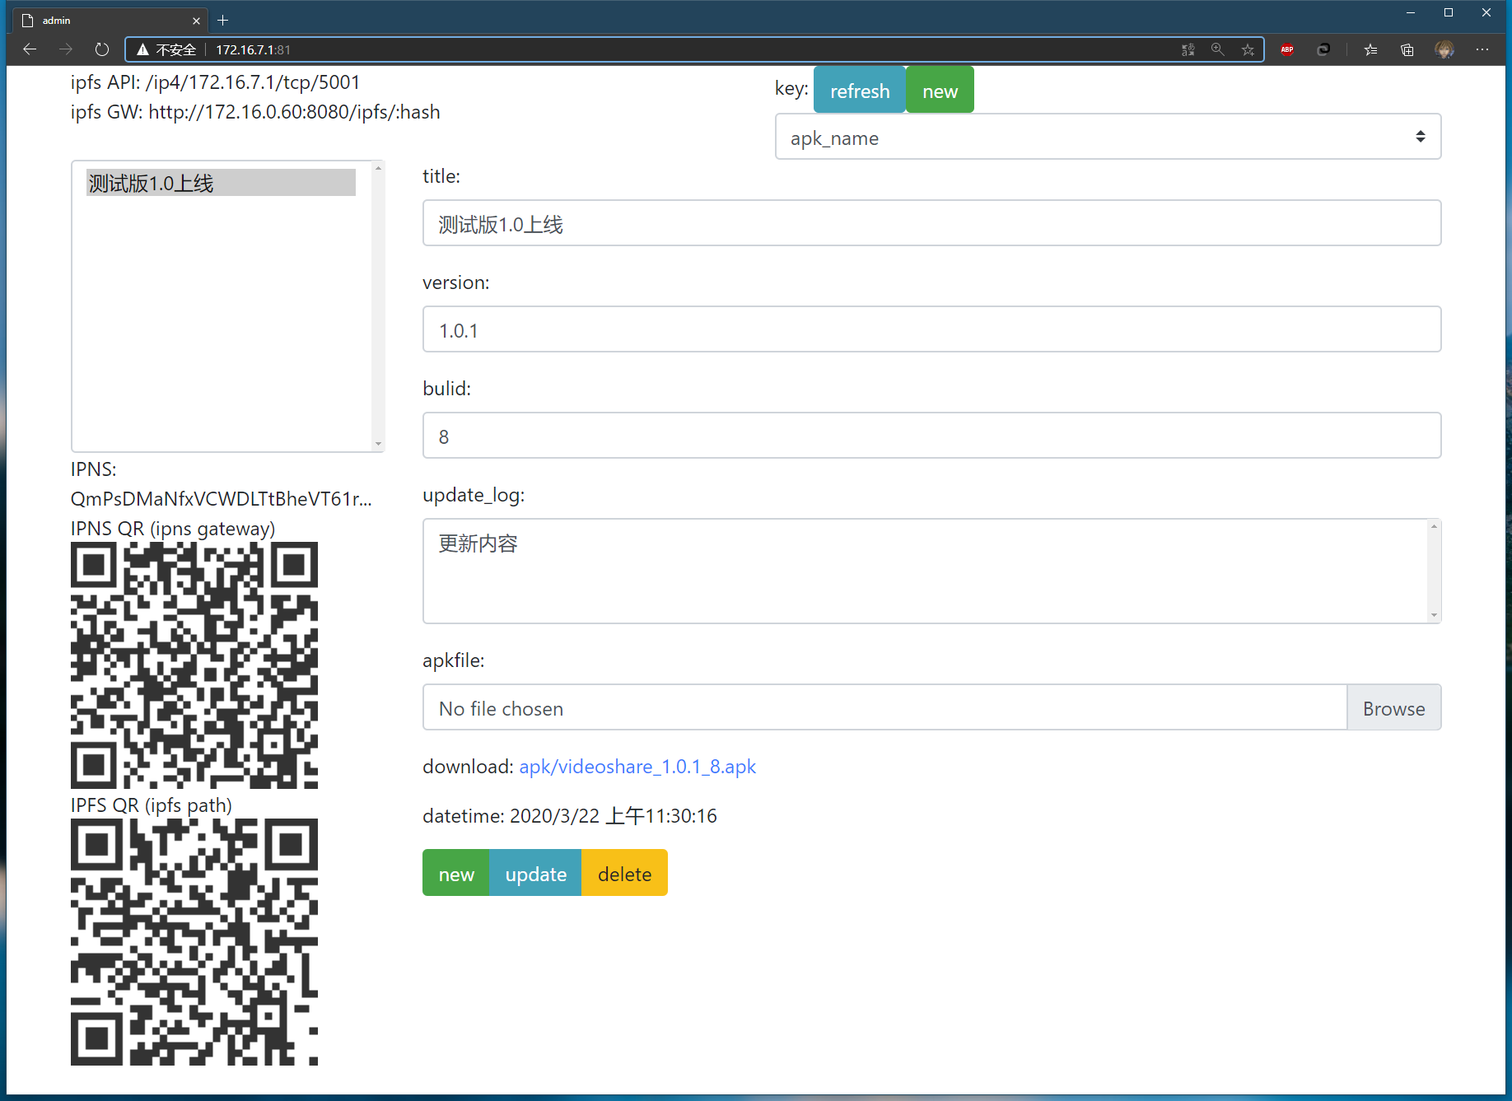Click list box scrollbar down arrow
The height and width of the screenshot is (1101, 1512).
(x=378, y=444)
